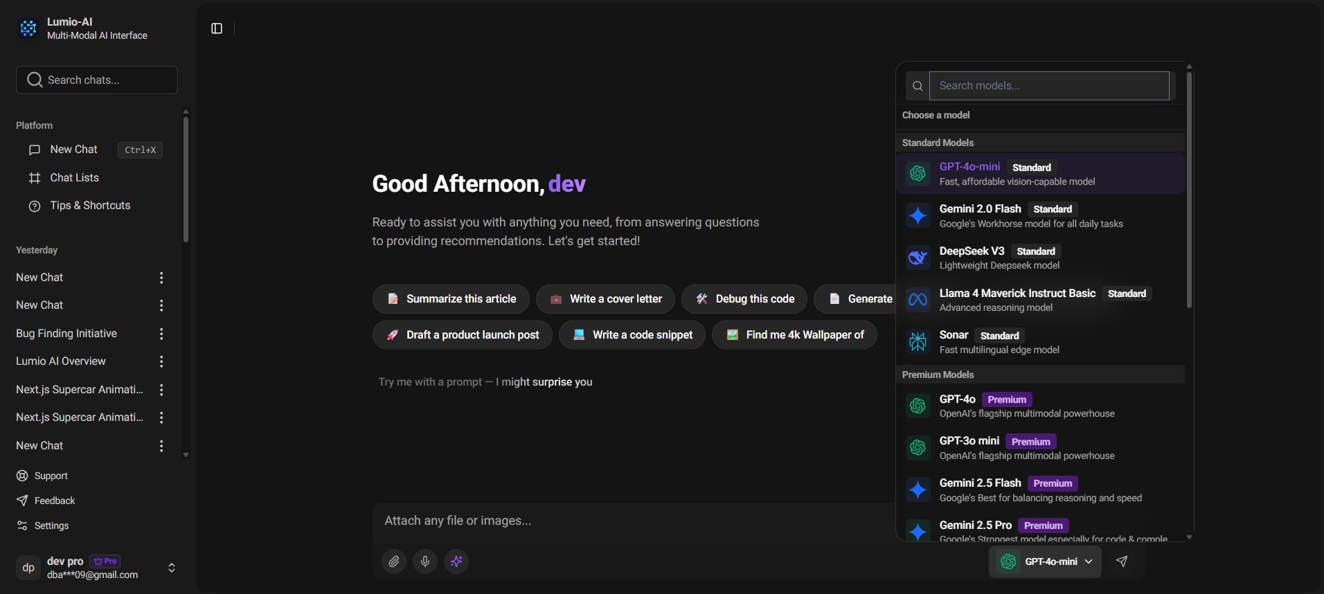Click the Search chats field
Screen dimensions: 1324x594
point(97,80)
